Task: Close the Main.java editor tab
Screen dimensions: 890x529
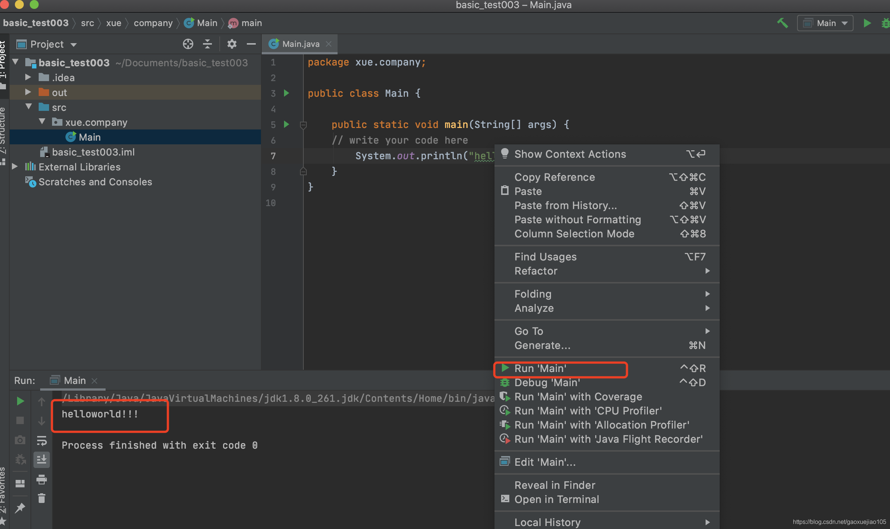Action: pos(329,44)
